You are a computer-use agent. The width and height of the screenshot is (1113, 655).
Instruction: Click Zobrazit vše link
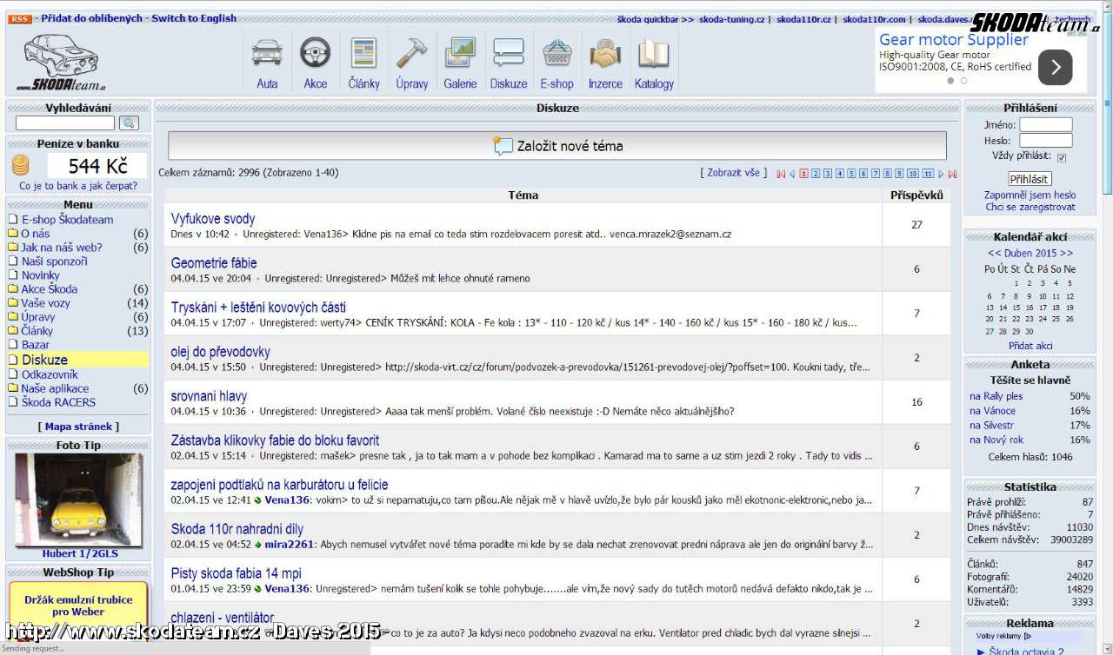(x=733, y=173)
